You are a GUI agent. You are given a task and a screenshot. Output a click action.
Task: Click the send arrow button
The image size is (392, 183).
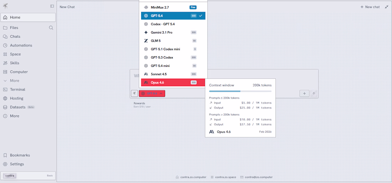click(x=314, y=93)
